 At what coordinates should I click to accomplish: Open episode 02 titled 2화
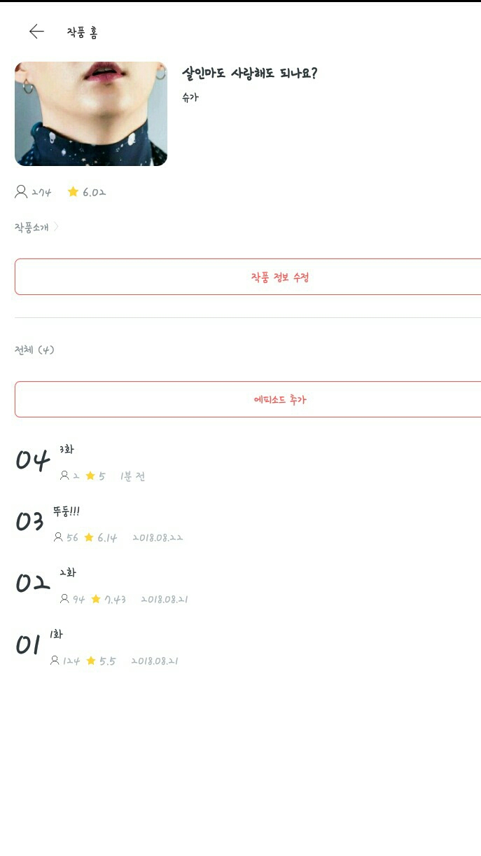(67, 572)
